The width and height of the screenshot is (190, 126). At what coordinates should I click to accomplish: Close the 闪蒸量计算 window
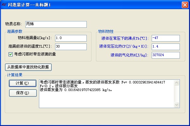coord(185,5)
